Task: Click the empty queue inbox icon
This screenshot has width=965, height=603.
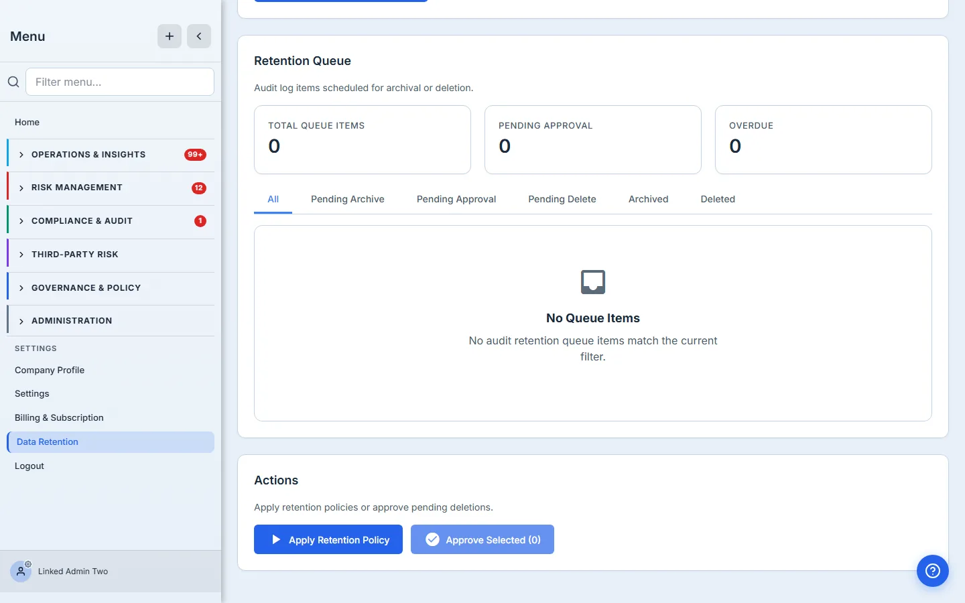Action: (593, 282)
